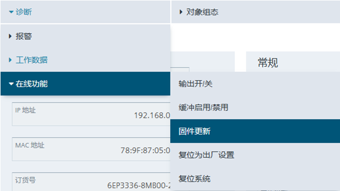Select the 在线功能 menu text

pos(32,84)
